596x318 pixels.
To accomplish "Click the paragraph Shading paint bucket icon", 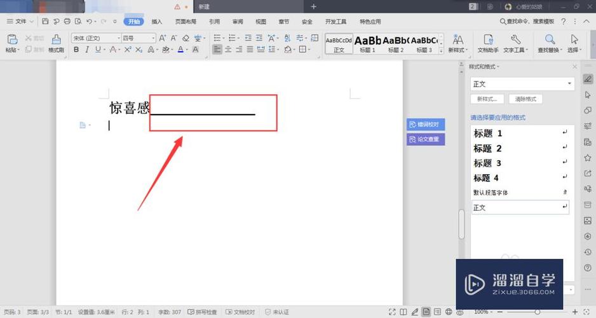I will pyautogui.click(x=288, y=50).
